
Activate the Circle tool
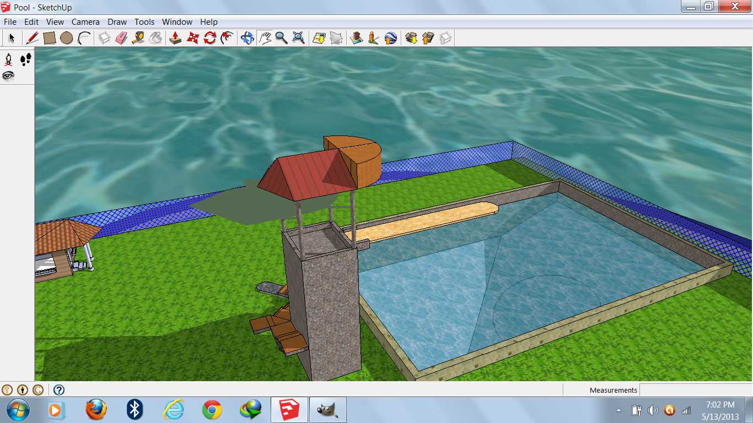[67, 38]
